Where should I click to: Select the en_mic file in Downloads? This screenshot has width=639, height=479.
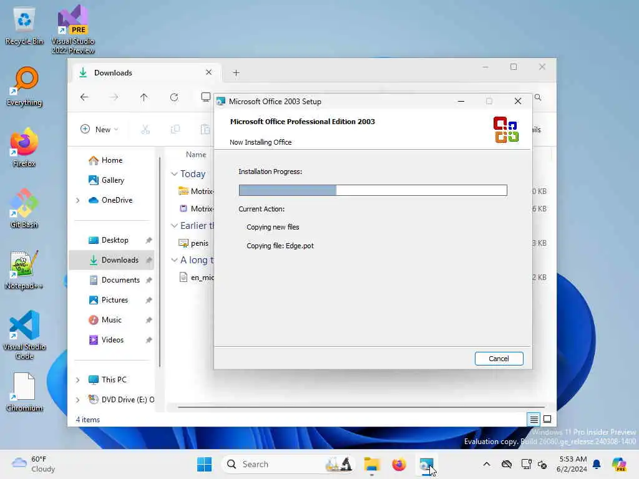click(196, 278)
